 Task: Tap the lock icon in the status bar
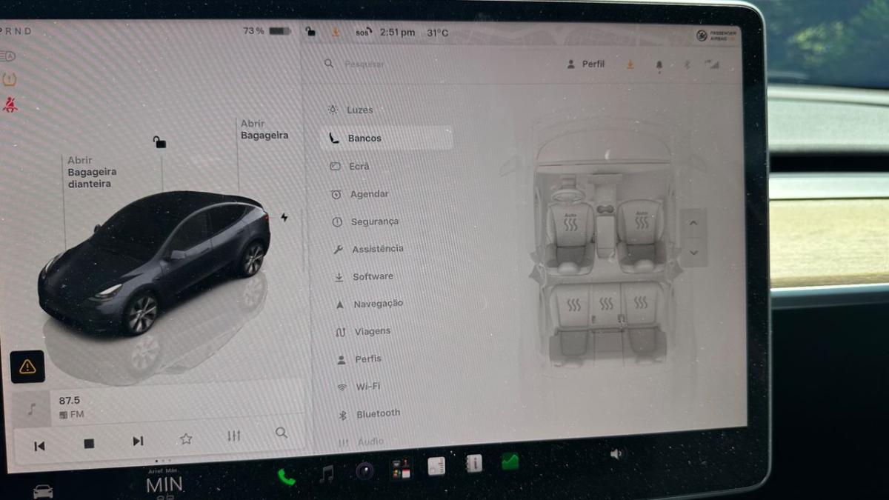tap(310, 32)
